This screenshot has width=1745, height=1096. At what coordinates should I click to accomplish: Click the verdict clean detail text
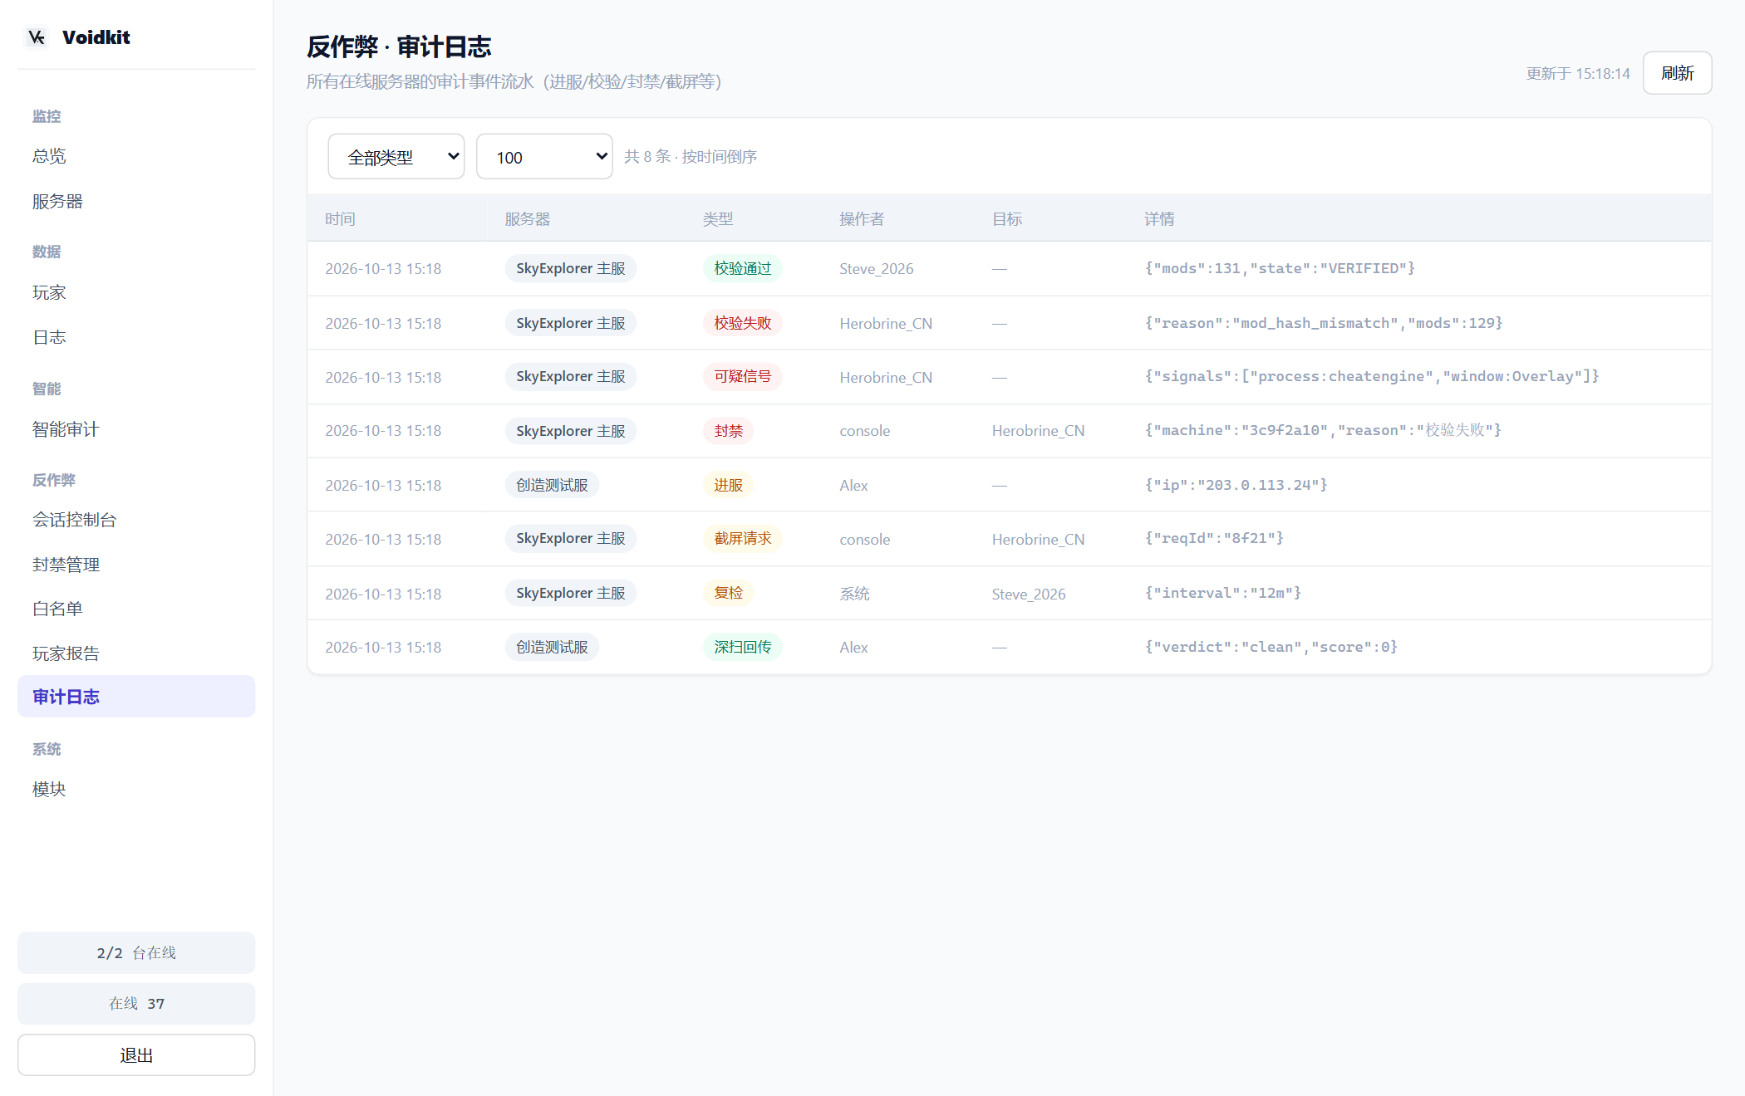point(1271,647)
